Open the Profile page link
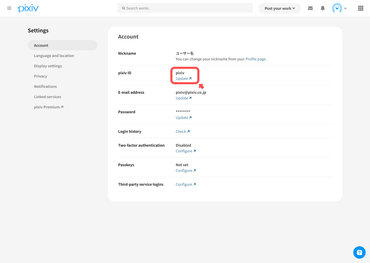370x263 pixels. pyautogui.click(x=255, y=59)
